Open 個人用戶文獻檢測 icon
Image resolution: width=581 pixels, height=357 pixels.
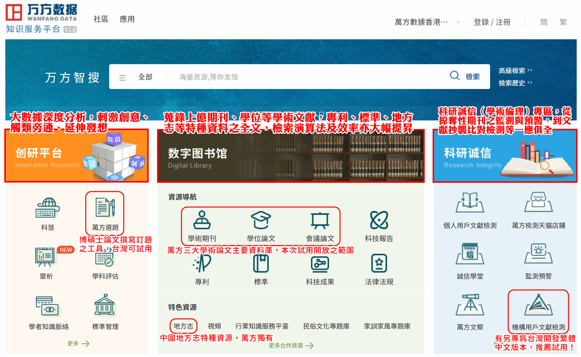point(470,202)
